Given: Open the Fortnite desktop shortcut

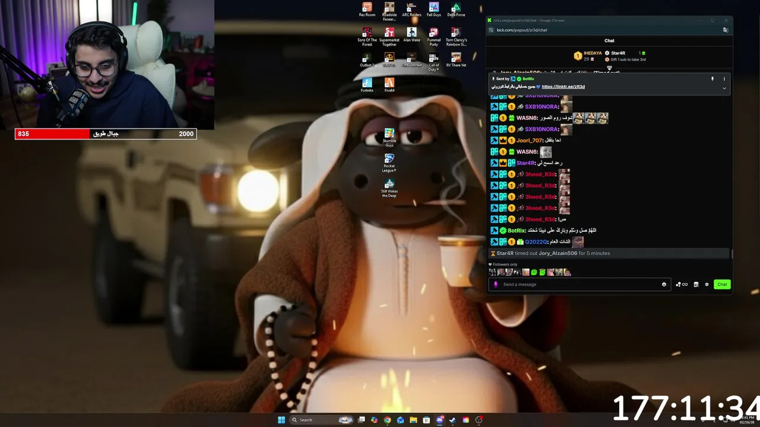Looking at the screenshot, I should tap(367, 85).
